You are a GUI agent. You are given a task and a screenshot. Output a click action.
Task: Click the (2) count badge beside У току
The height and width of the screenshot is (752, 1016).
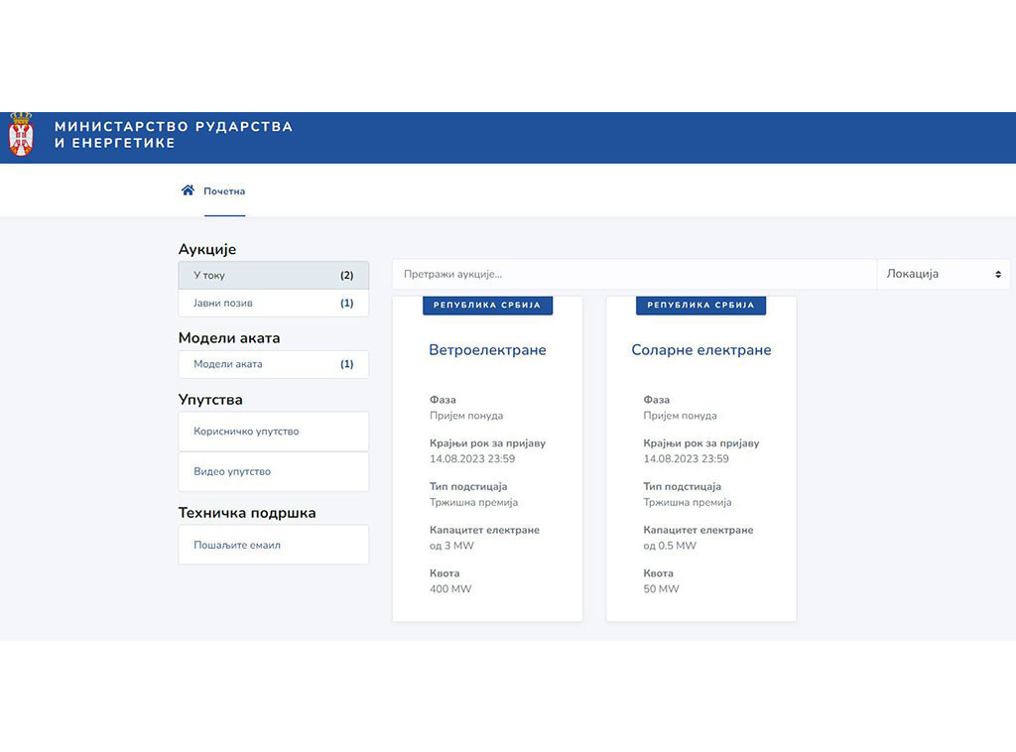coord(346,275)
